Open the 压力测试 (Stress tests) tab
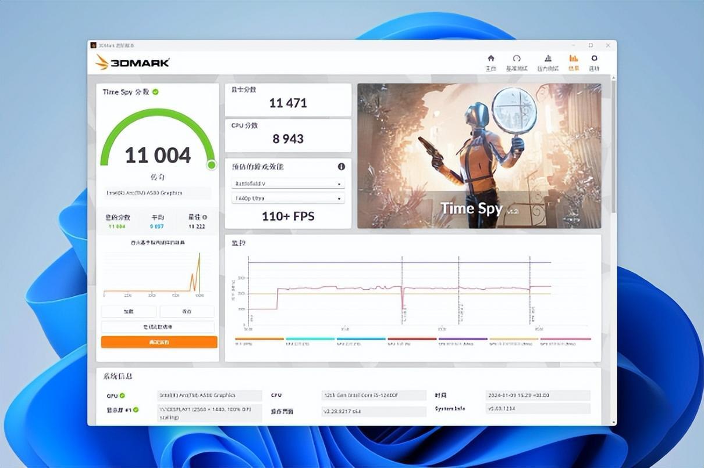 tap(547, 63)
